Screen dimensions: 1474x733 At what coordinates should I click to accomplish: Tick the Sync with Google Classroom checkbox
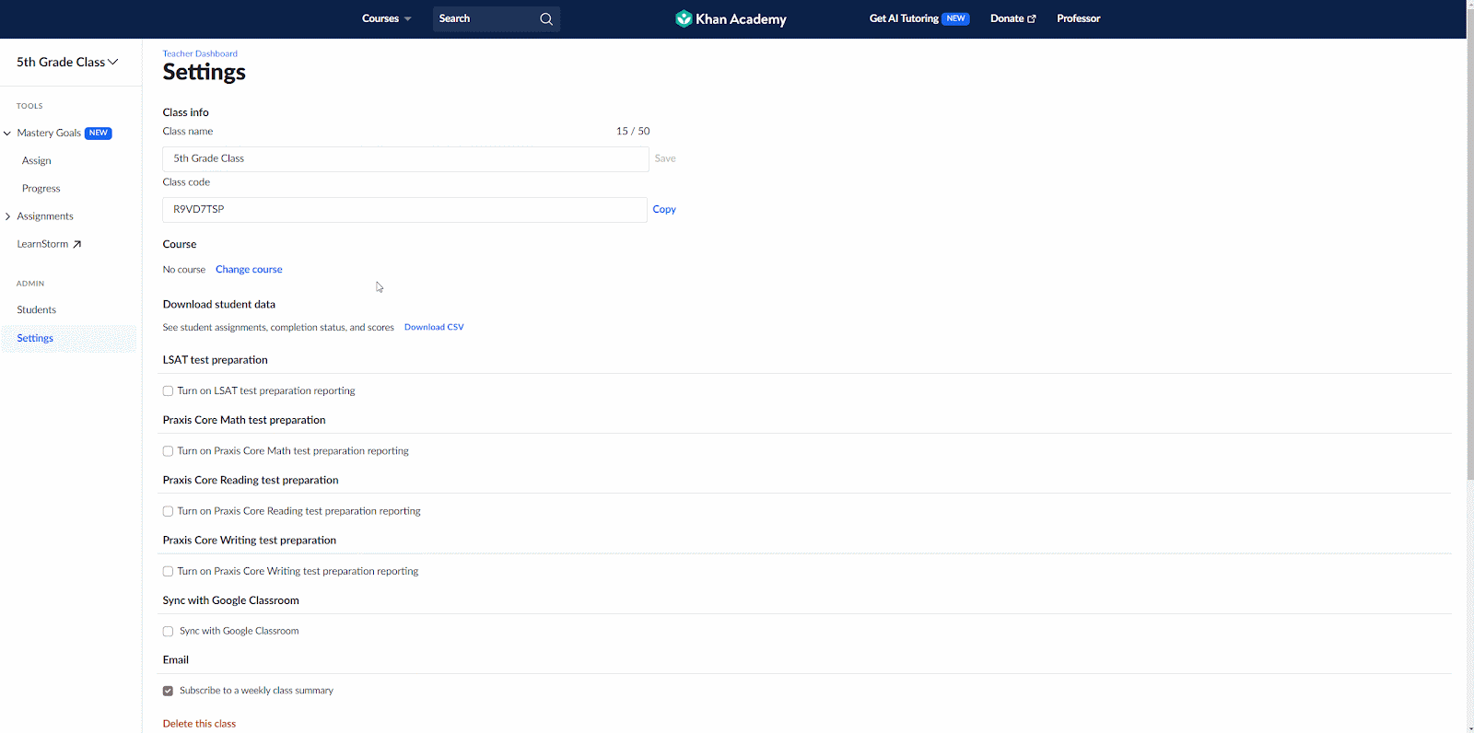pyautogui.click(x=168, y=632)
